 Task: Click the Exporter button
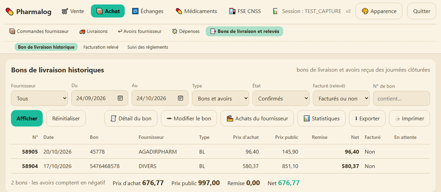pyautogui.click(x=367, y=118)
